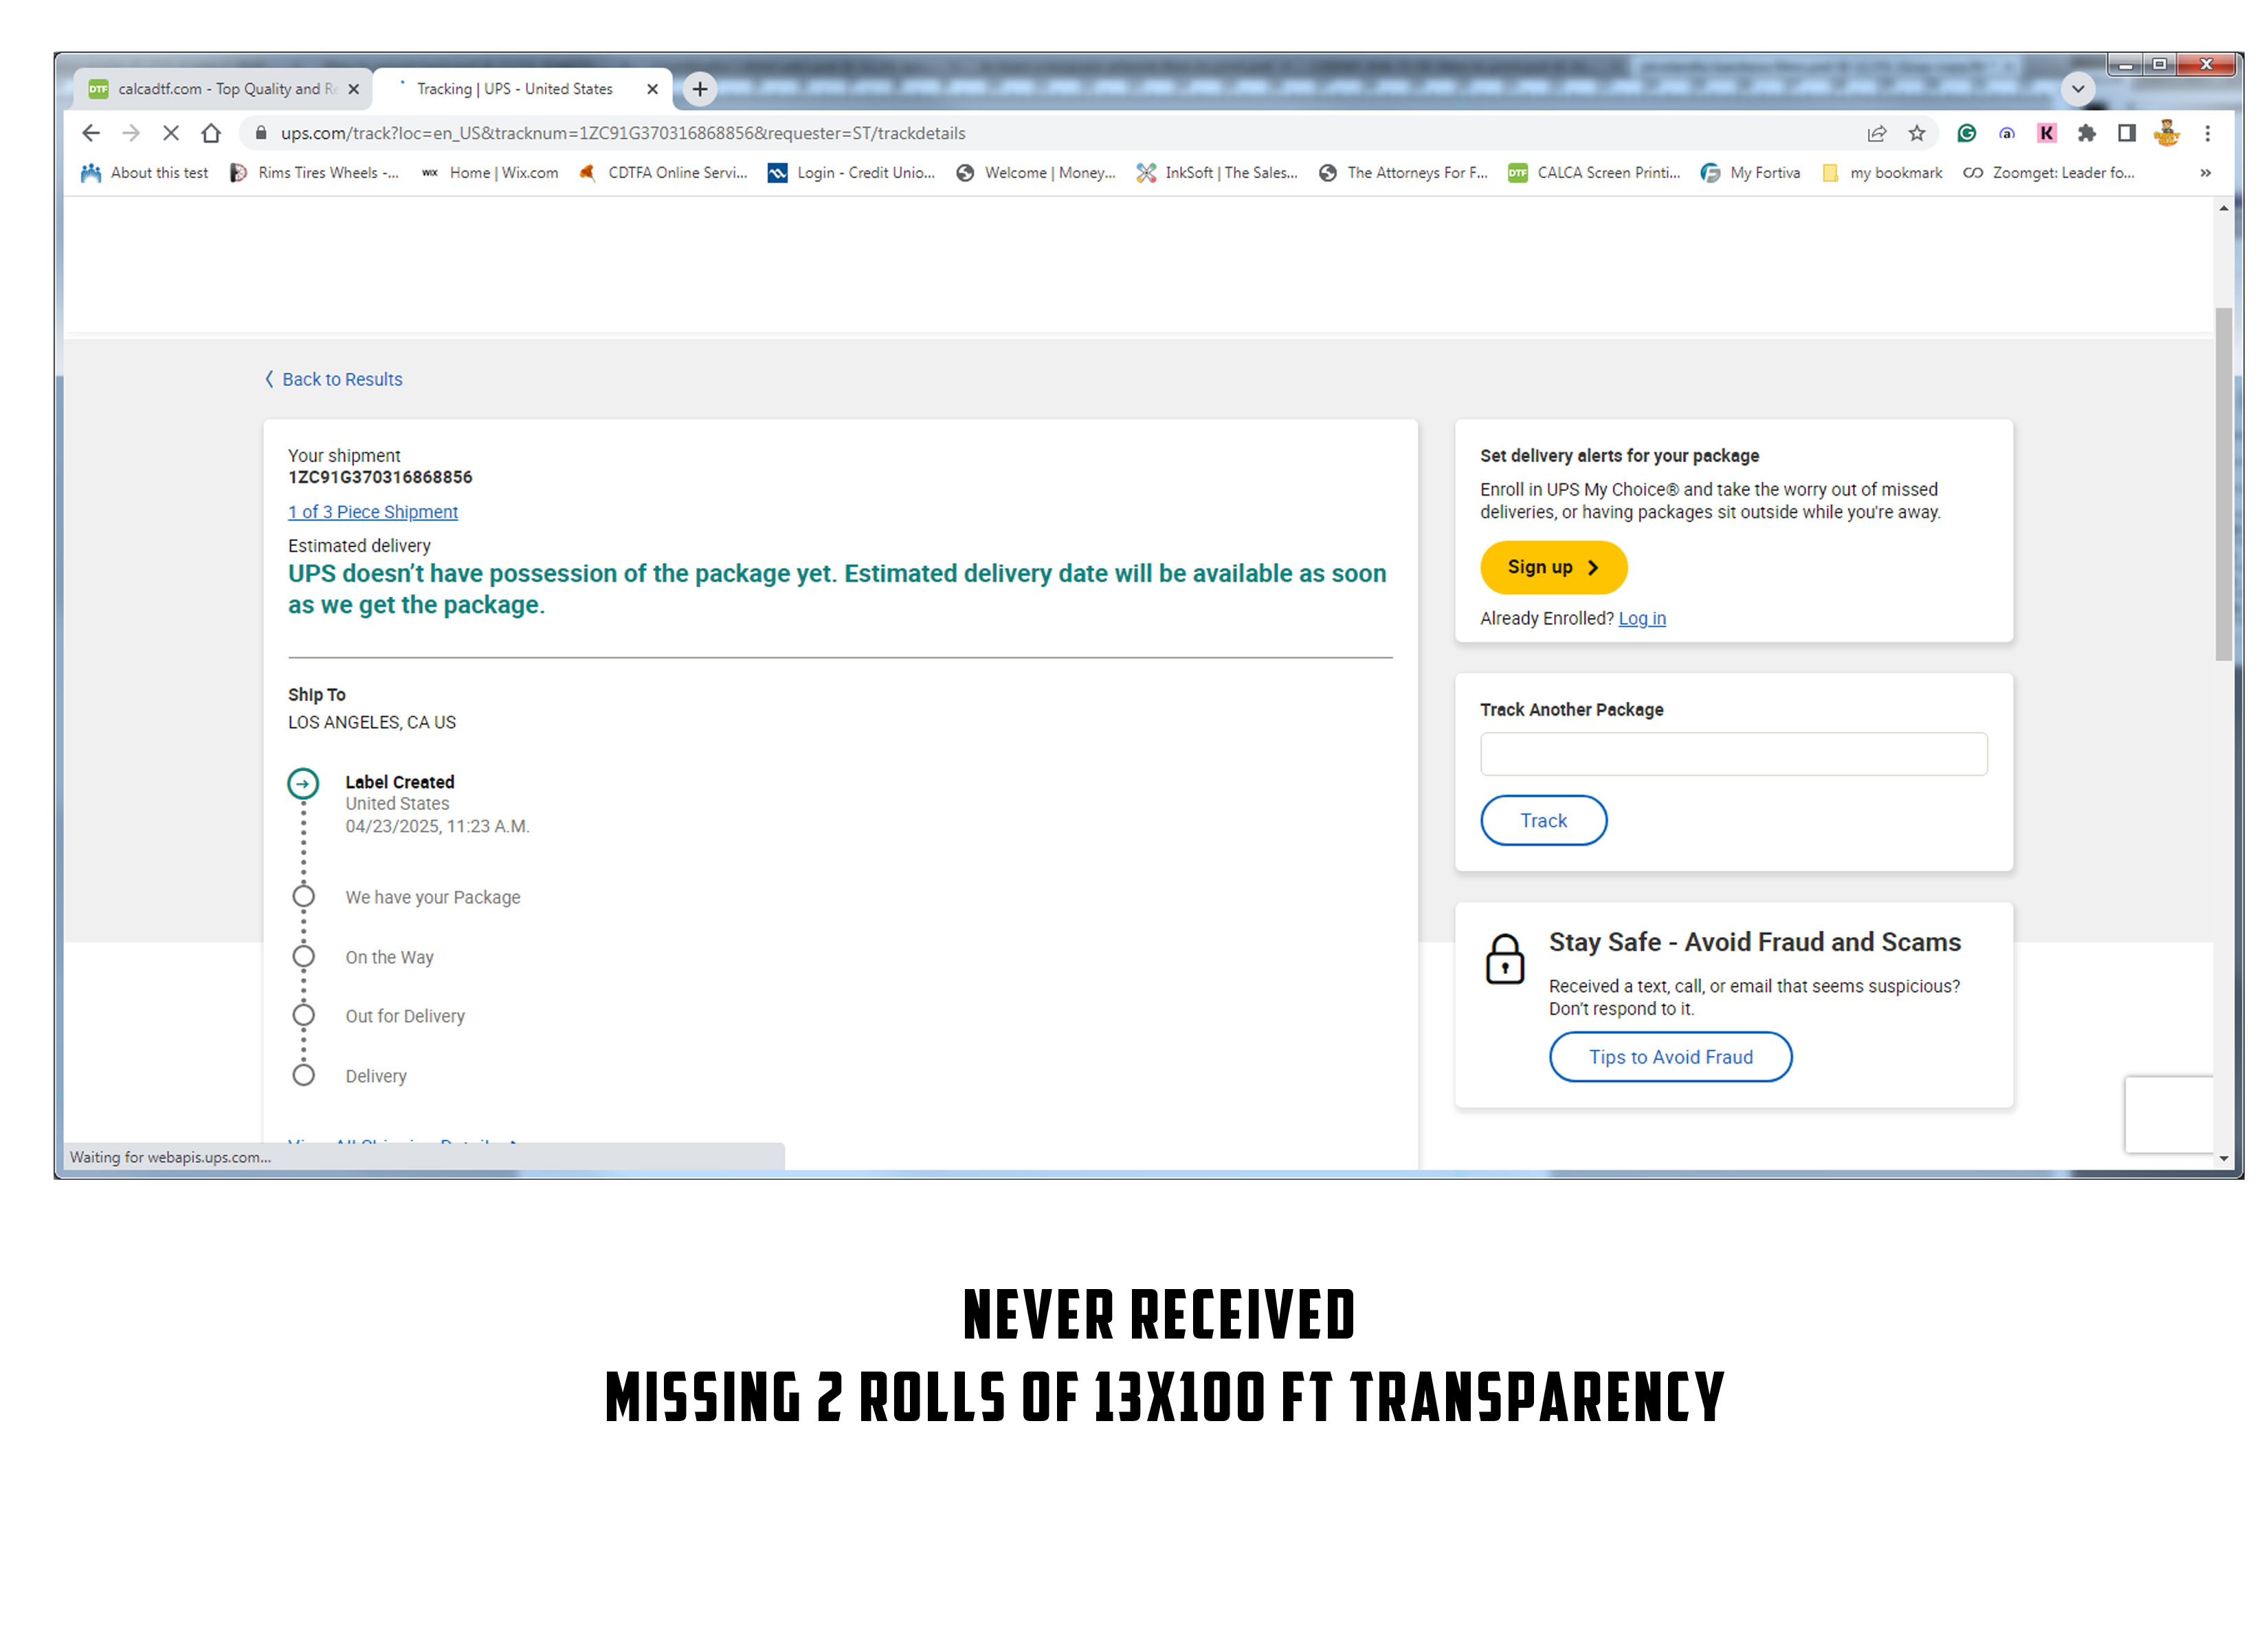The height and width of the screenshot is (1650, 2268).
Task: Bookmark this page with star icon
Action: 1916,133
